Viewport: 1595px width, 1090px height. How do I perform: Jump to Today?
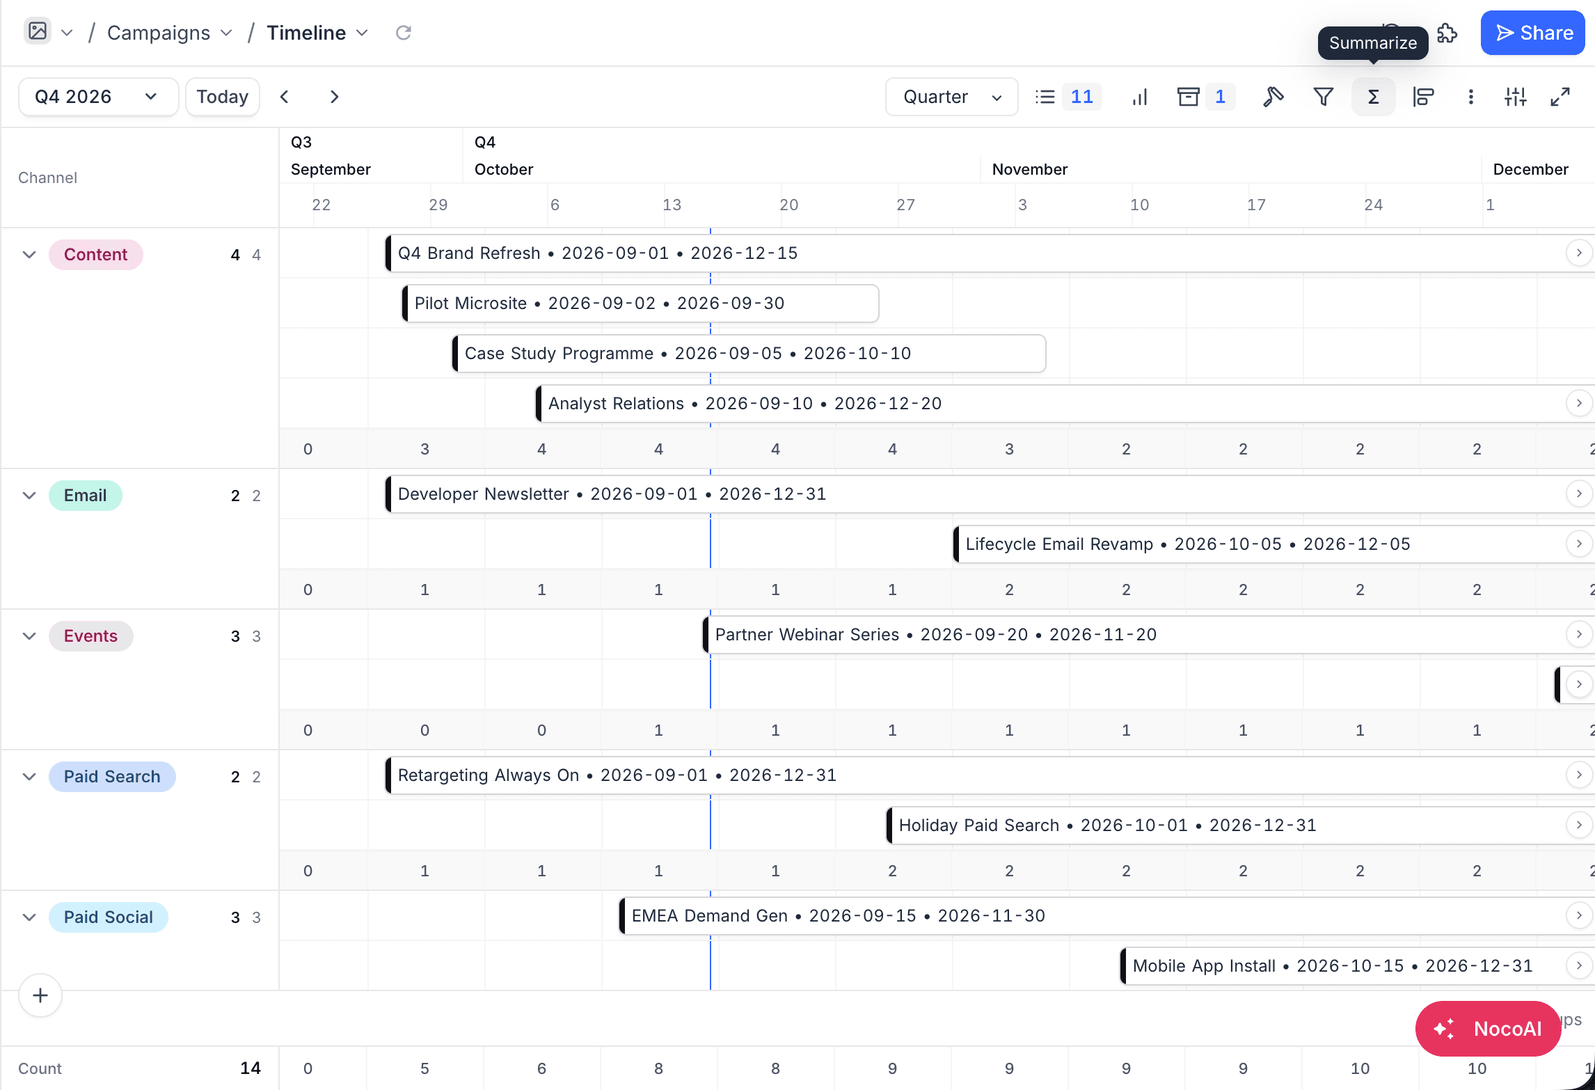point(222,97)
